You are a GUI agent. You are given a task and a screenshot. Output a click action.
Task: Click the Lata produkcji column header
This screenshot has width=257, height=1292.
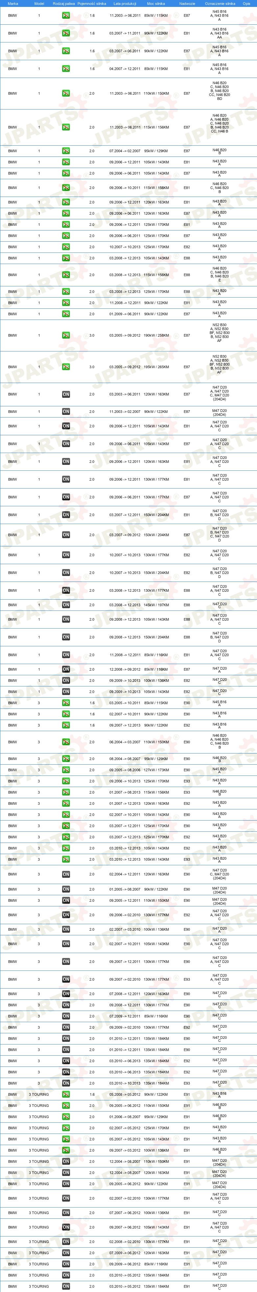tap(125, 4)
